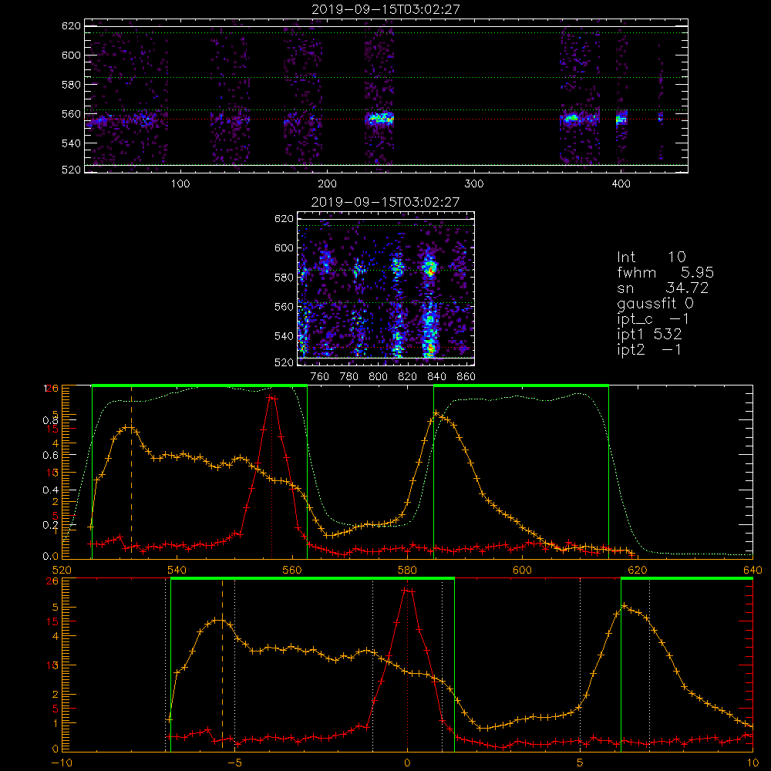Select the 'fwhm 5.95' readout
This screenshot has height=771, width=771.
(665, 272)
